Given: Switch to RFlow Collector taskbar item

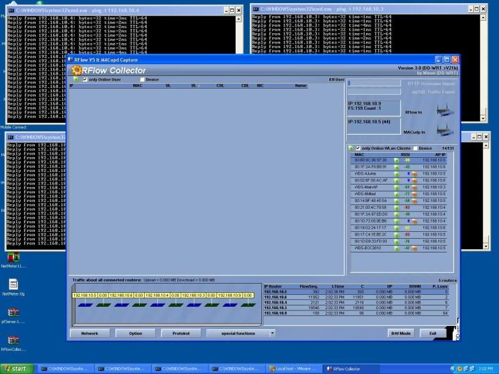Looking at the screenshot, I should tap(351, 369).
